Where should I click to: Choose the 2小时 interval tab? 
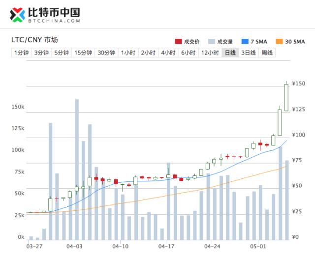click(148, 53)
